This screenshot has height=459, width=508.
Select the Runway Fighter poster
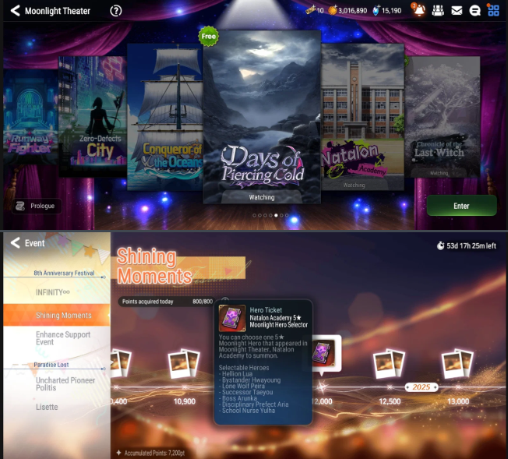[31, 115]
